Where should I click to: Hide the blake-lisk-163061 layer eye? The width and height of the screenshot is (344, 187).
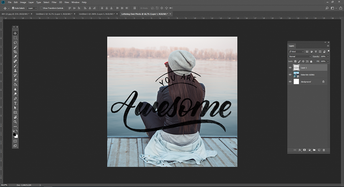tap(290, 75)
